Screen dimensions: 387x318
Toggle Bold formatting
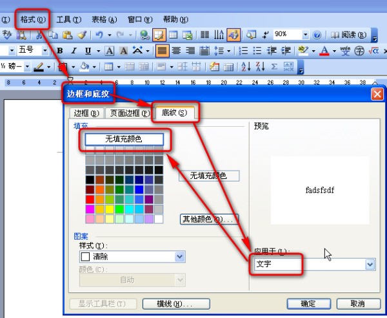(60, 51)
